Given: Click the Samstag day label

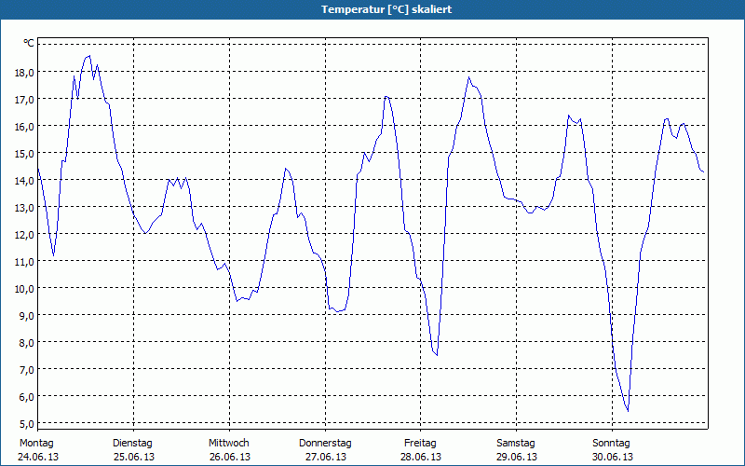Looking at the screenshot, I should (516, 444).
